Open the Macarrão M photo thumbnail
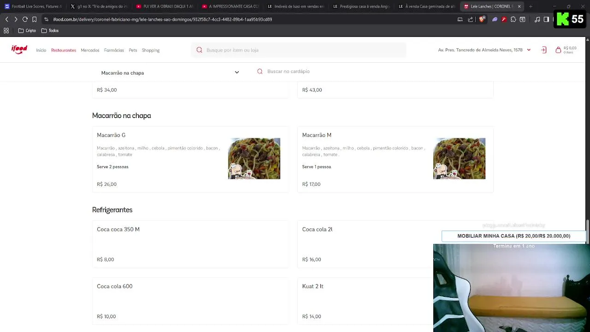 [459, 158]
